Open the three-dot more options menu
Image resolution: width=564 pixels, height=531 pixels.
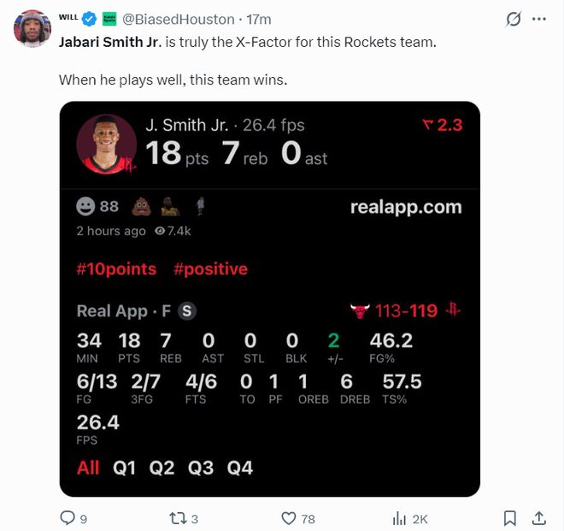pyautogui.click(x=538, y=19)
